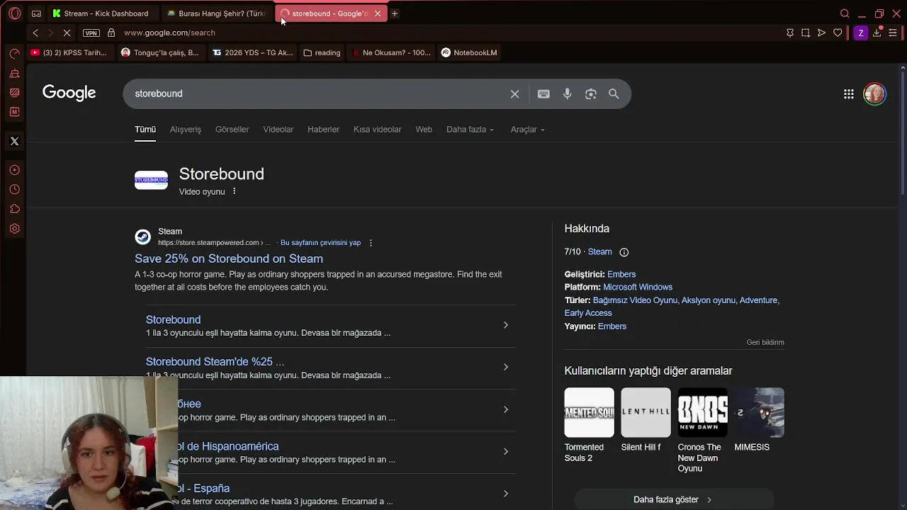Open a new browser tab
Viewport: 907px width, 510px height.
[x=395, y=13]
